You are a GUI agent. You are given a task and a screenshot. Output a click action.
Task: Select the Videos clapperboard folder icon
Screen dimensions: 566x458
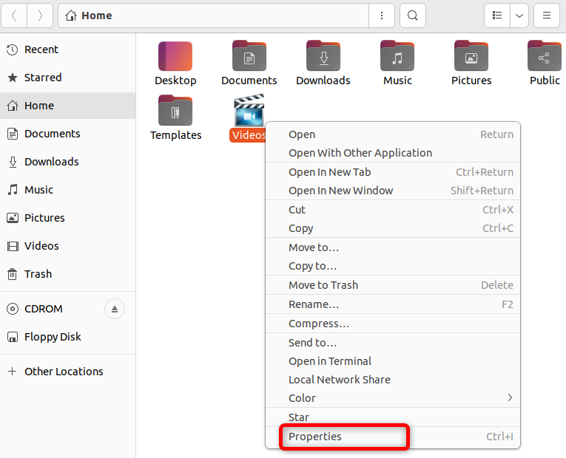[x=249, y=110]
